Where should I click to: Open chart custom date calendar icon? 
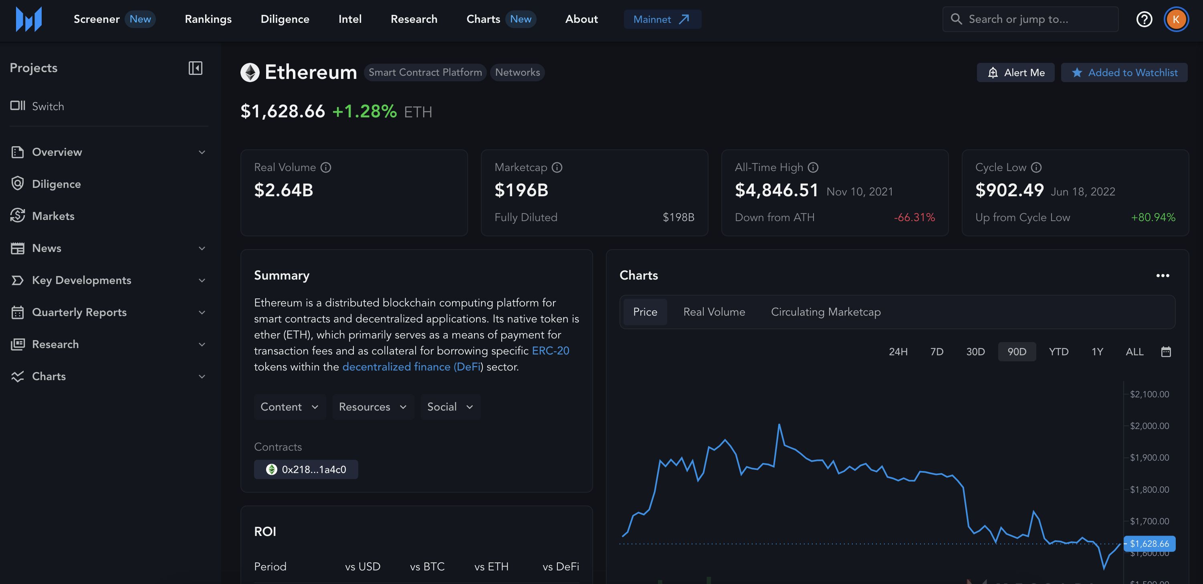1166,352
